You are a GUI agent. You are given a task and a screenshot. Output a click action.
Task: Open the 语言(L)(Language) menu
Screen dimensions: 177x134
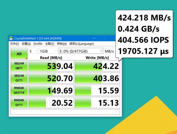(x=82, y=44)
